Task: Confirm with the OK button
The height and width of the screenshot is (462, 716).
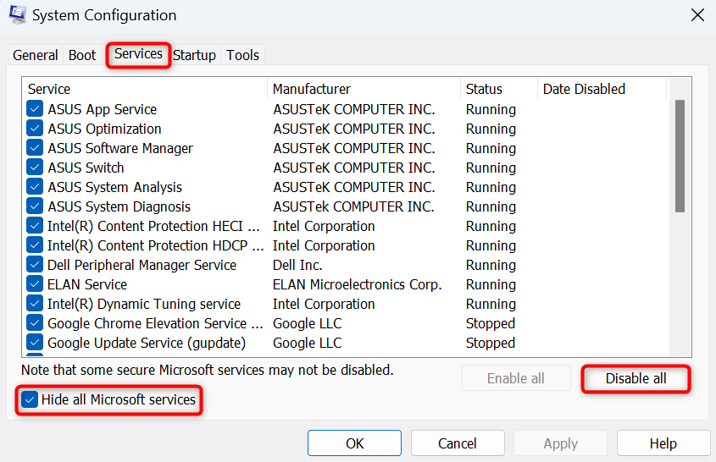Action: click(354, 443)
